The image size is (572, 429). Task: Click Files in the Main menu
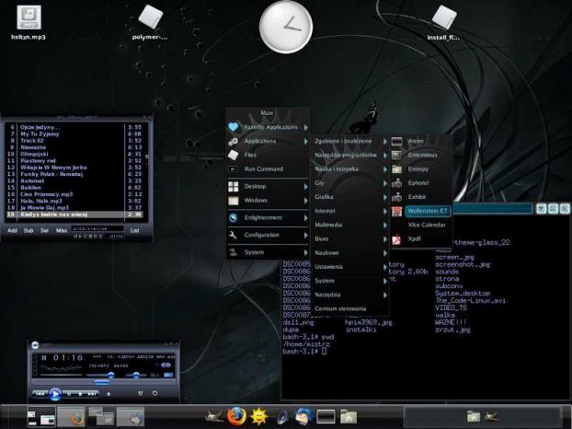[269, 155]
